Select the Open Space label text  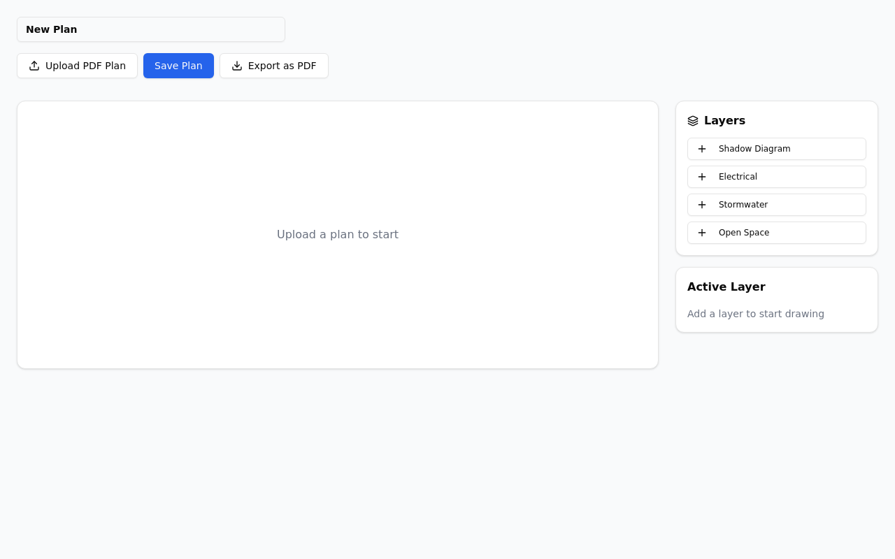pos(744,233)
